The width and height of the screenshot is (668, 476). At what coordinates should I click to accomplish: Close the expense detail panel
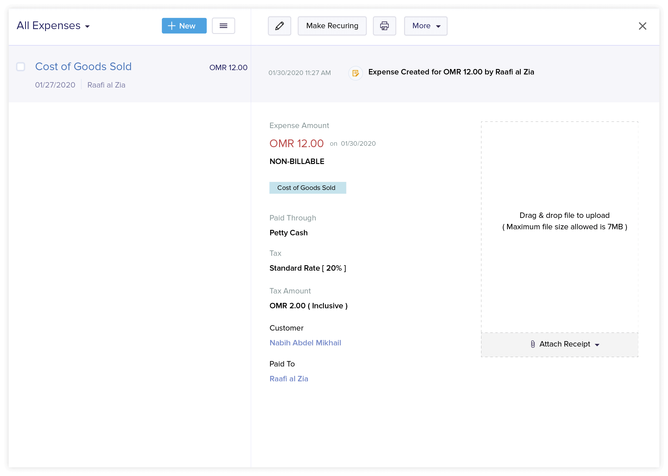(x=642, y=26)
